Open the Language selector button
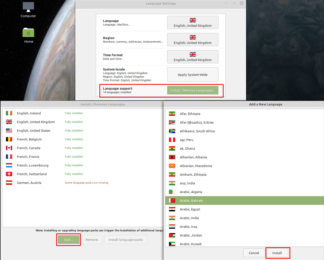The width and height of the screenshot is (324, 260). pyautogui.click(x=193, y=22)
